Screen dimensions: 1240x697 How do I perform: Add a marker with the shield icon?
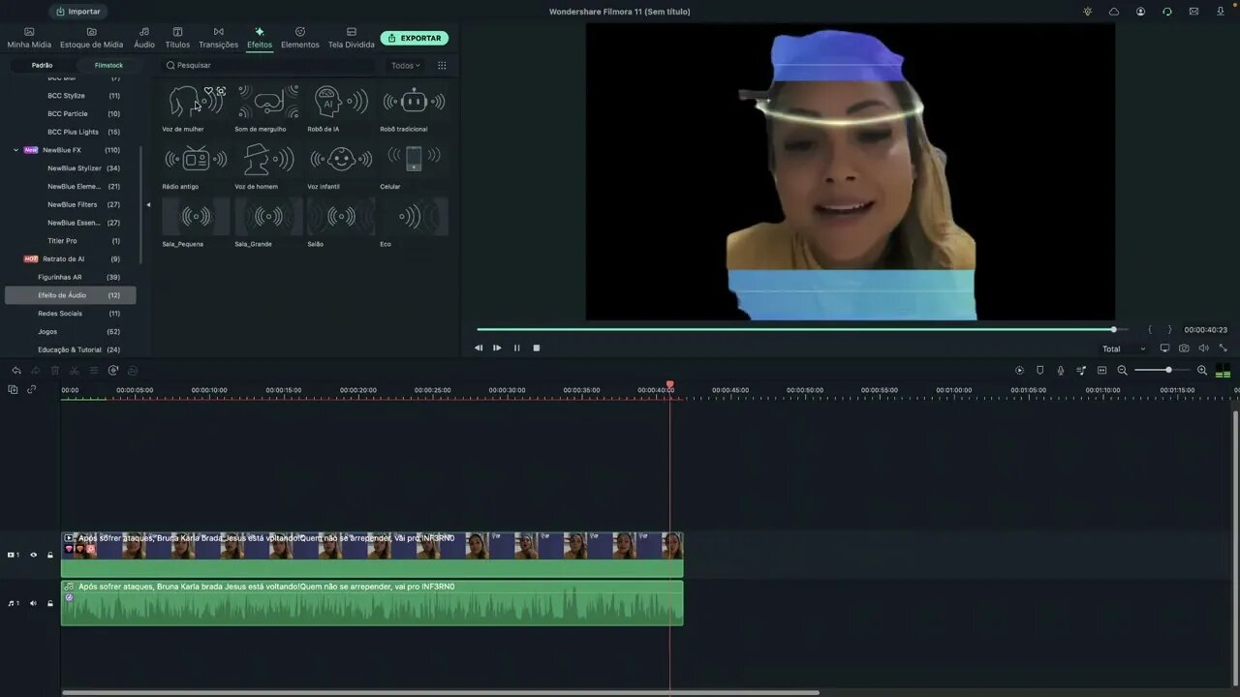pyautogui.click(x=1040, y=371)
